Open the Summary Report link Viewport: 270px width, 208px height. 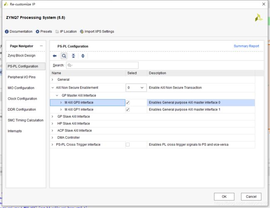[x=246, y=46]
